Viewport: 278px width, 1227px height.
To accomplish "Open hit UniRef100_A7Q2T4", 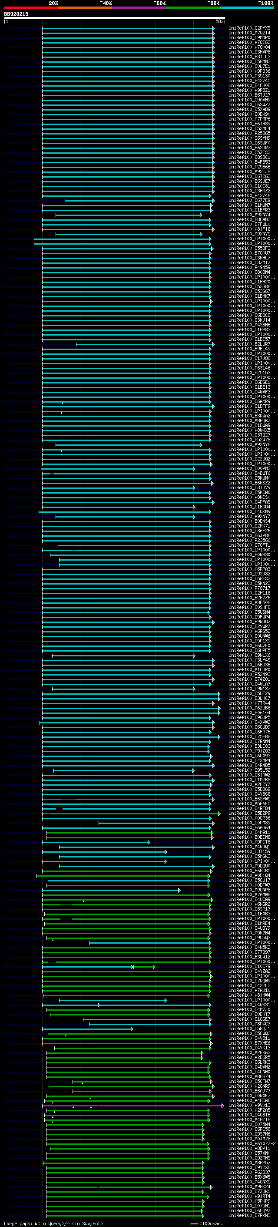I will pos(249,33).
